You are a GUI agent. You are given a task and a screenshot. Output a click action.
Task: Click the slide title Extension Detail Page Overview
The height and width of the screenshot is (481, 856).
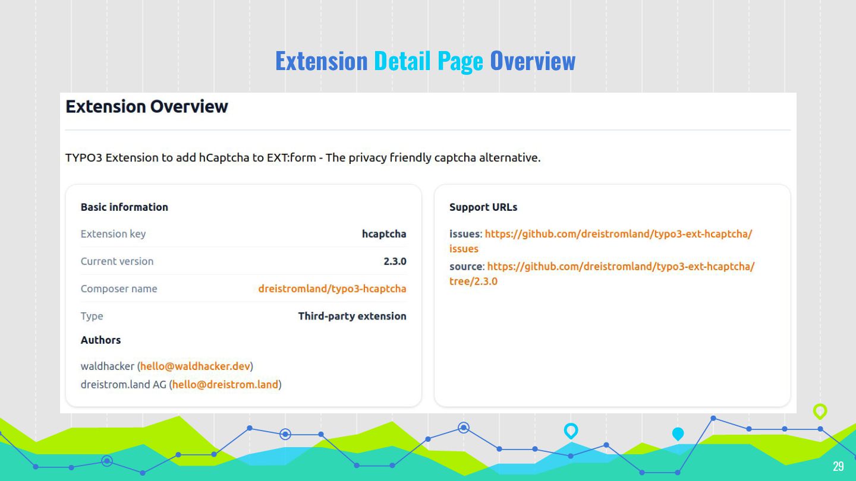[x=426, y=61]
